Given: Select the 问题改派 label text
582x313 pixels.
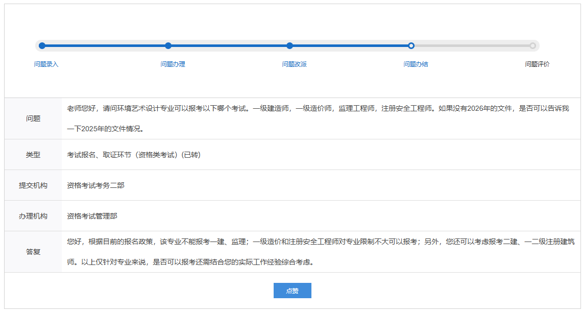Looking at the screenshot, I should pos(294,64).
